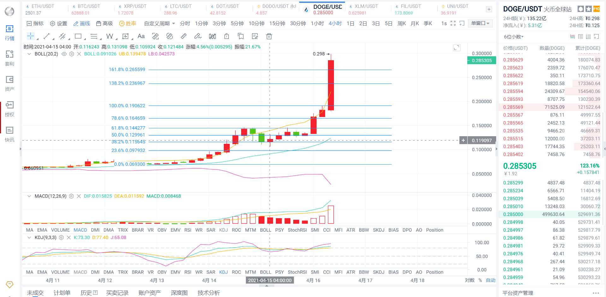Viewport: 606px width, 297px height.
Task: Open the 自定义周期 custom period dropdown
Action: pos(159,23)
